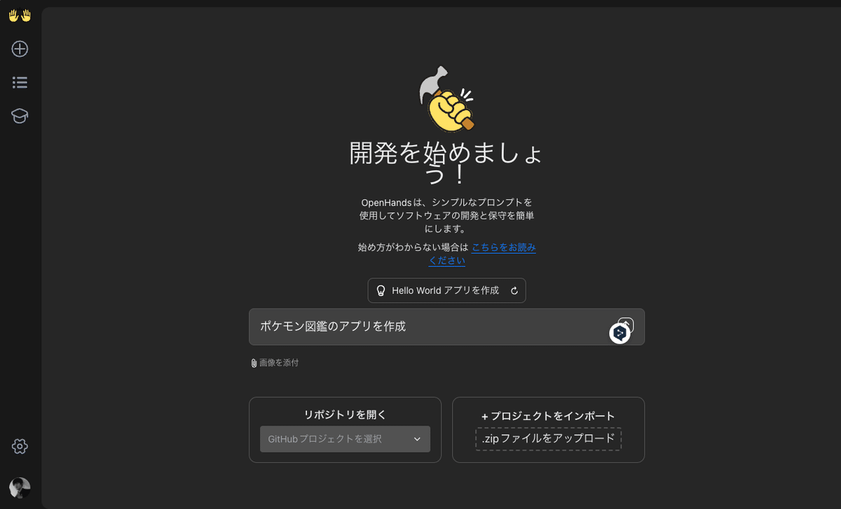Open the graduation cap documentation icon
The height and width of the screenshot is (509, 841).
(20, 116)
